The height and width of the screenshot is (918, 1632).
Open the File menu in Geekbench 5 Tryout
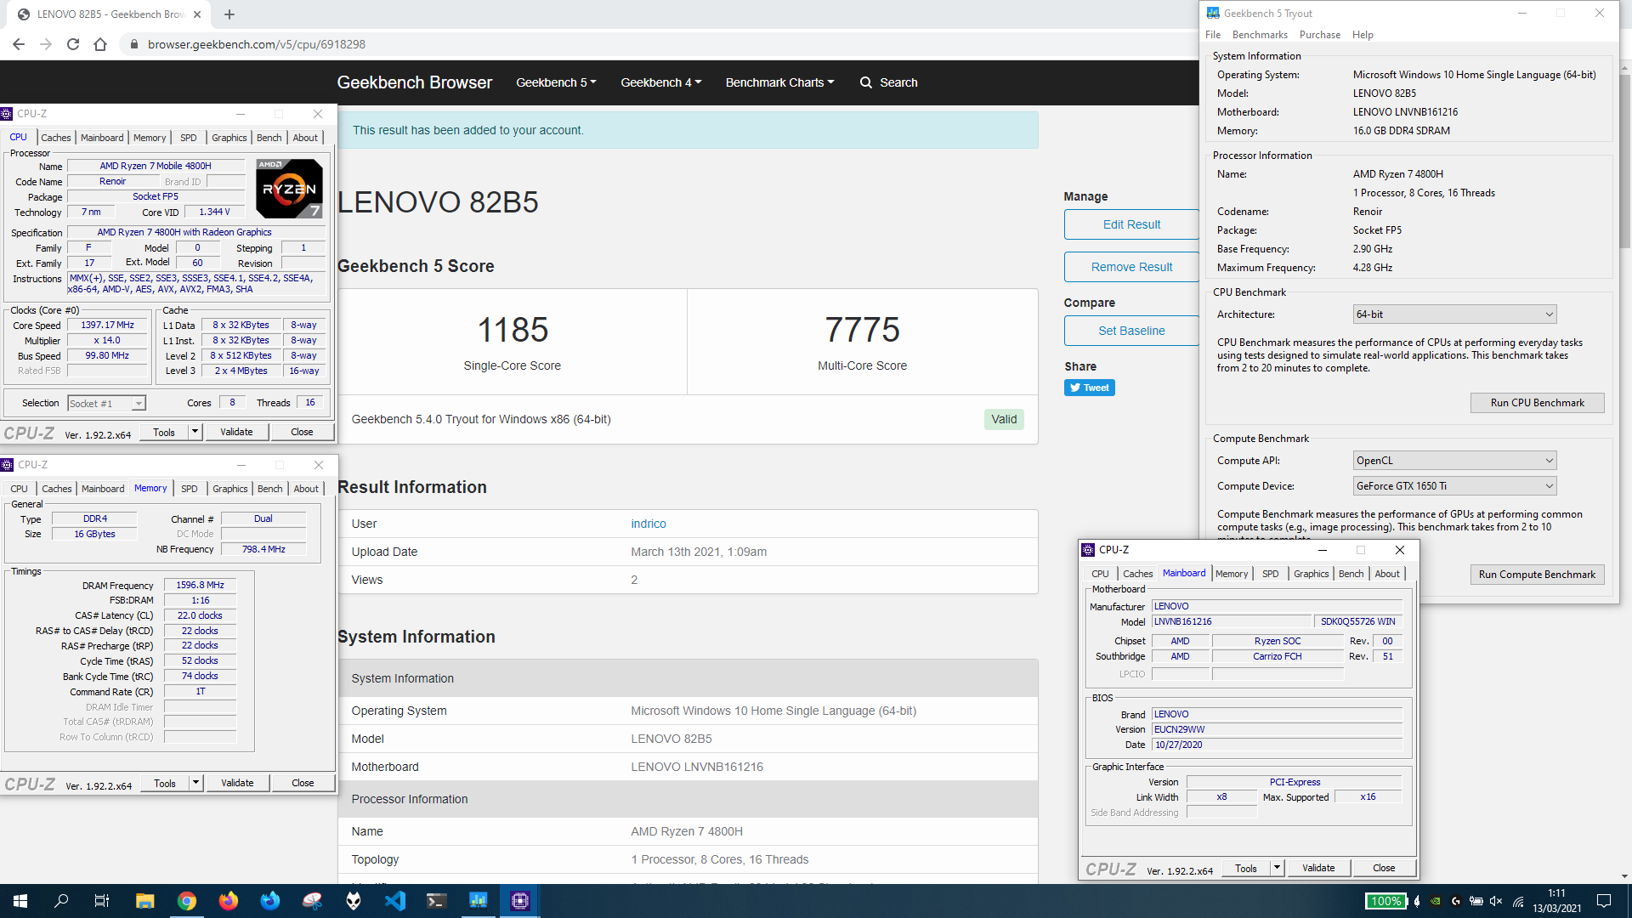tap(1213, 35)
